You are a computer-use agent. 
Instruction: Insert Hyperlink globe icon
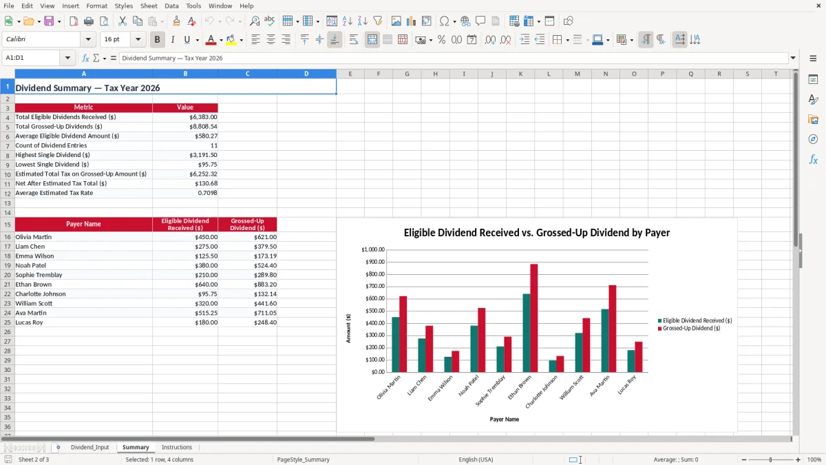point(465,21)
